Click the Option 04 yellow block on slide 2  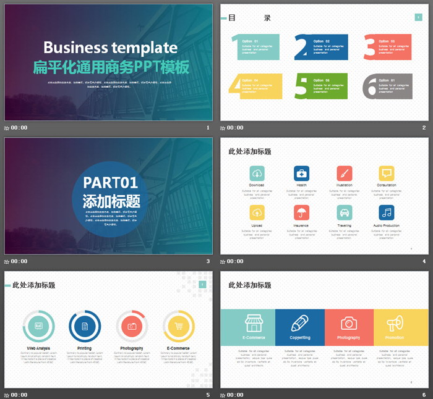tap(255, 86)
